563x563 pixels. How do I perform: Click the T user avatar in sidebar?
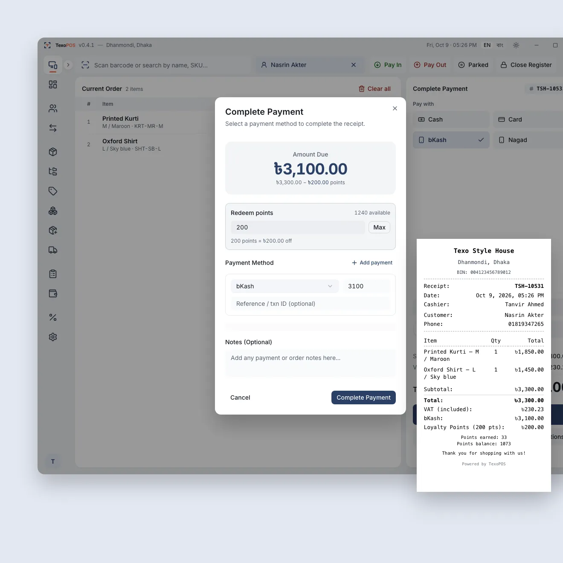53,461
